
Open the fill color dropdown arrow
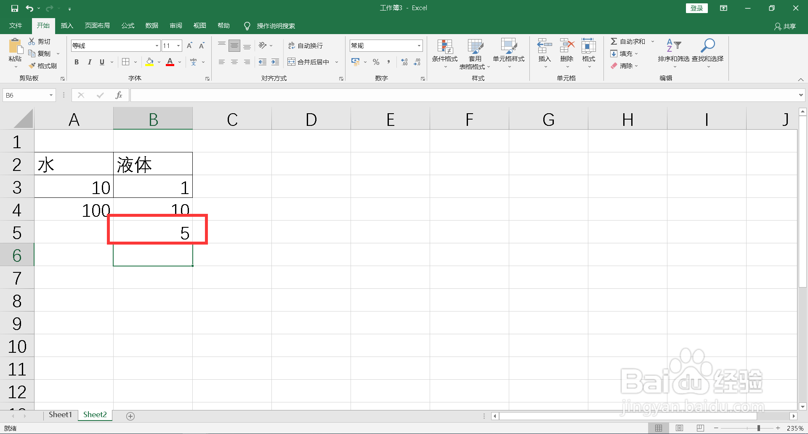(x=159, y=62)
